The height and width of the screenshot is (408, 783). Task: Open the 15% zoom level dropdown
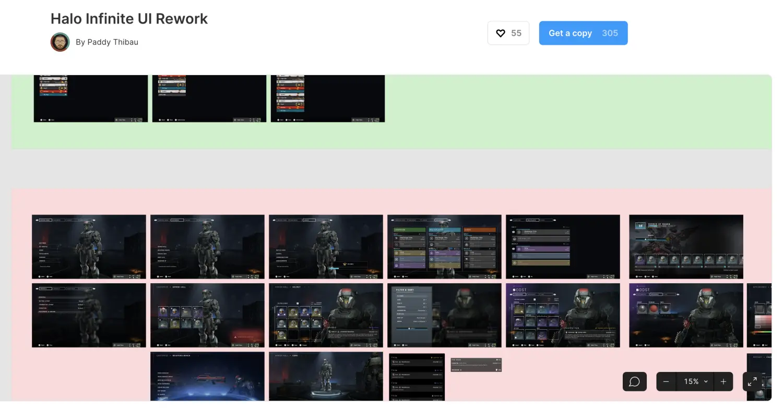tap(695, 381)
